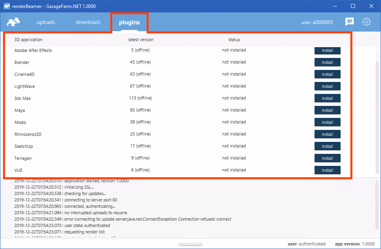Click the 'no interrupted uploads to resume' log line

pos(71,213)
